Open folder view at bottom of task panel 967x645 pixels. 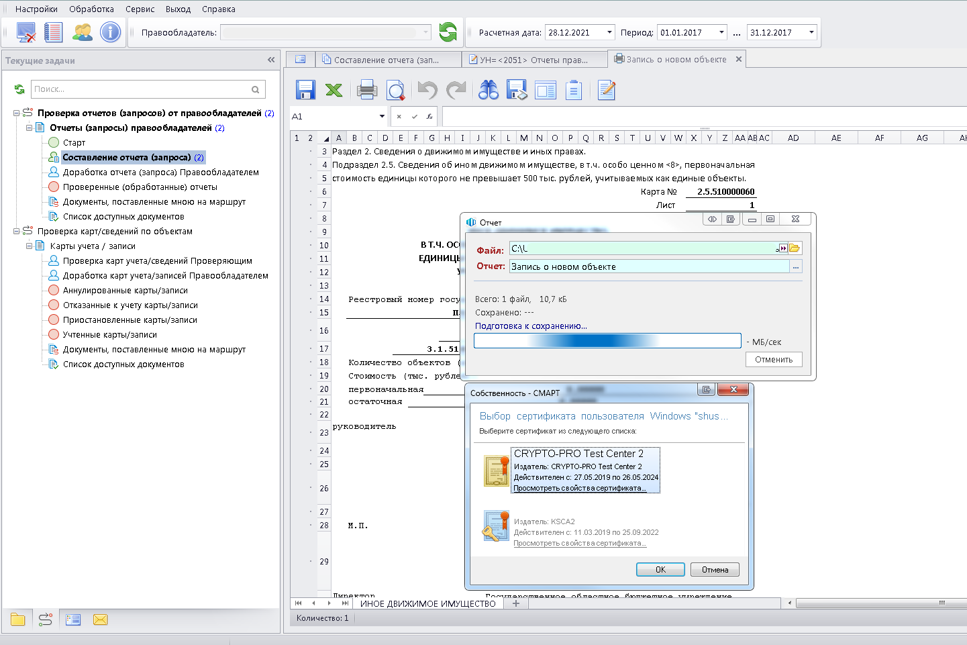(18, 619)
